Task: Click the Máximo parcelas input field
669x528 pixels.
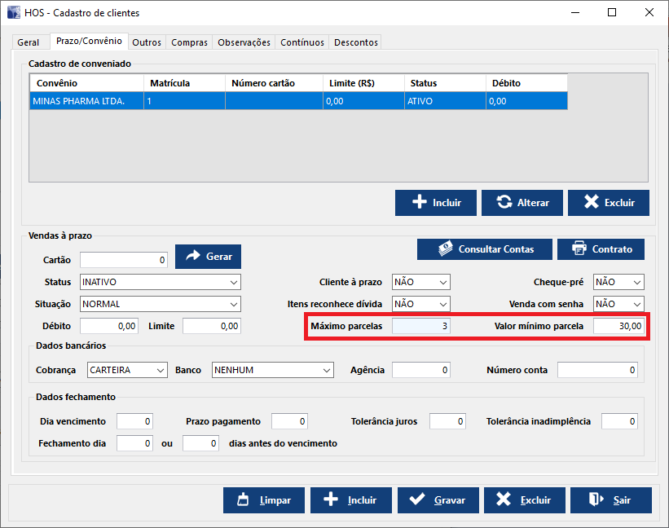Action: point(420,326)
